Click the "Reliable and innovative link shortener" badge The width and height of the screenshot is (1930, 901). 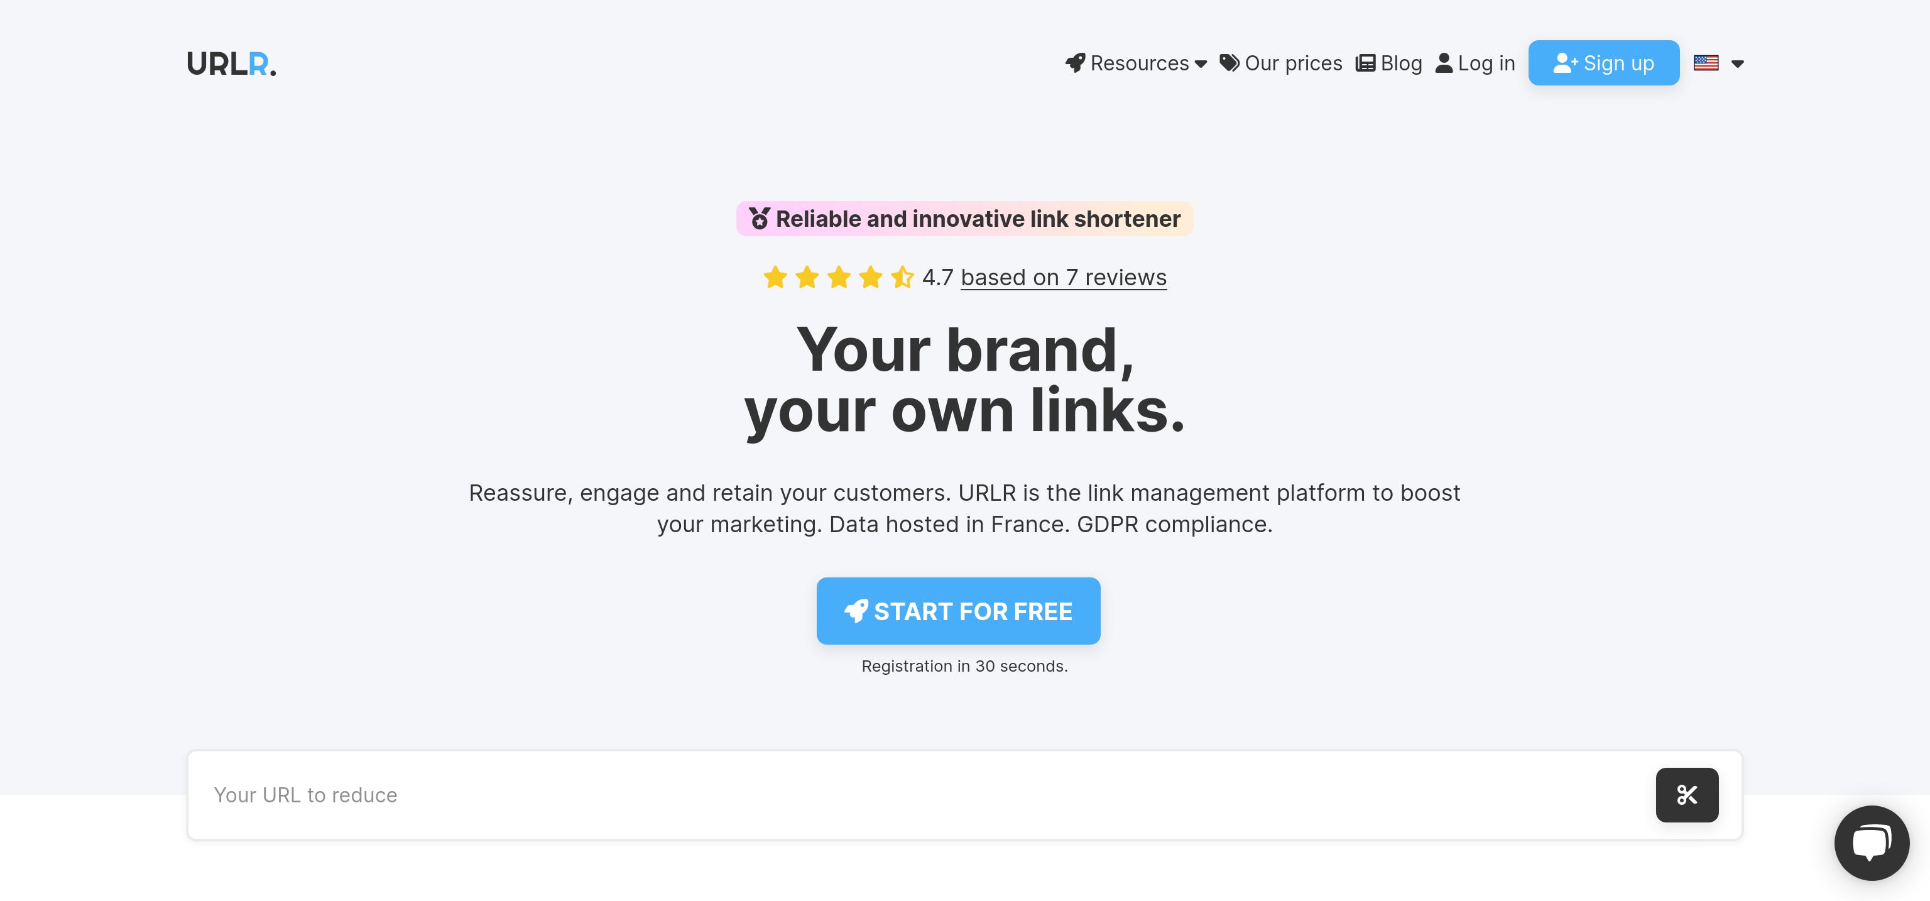tap(977, 219)
